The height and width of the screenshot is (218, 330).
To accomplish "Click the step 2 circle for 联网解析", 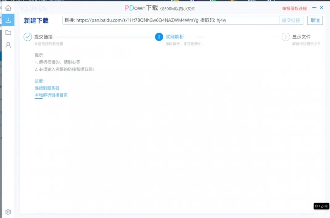I will [x=159, y=37].
